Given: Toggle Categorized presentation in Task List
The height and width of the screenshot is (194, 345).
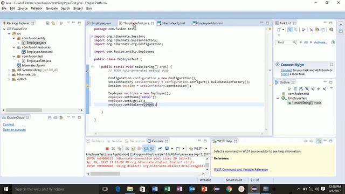Looking at the screenshot, I should coord(290,30).
